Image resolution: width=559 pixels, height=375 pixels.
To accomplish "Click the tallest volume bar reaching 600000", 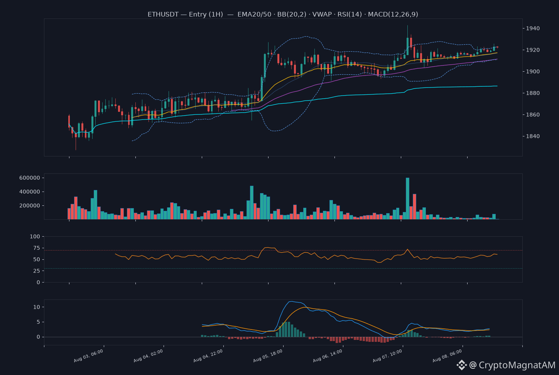I will click(x=407, y=198).
